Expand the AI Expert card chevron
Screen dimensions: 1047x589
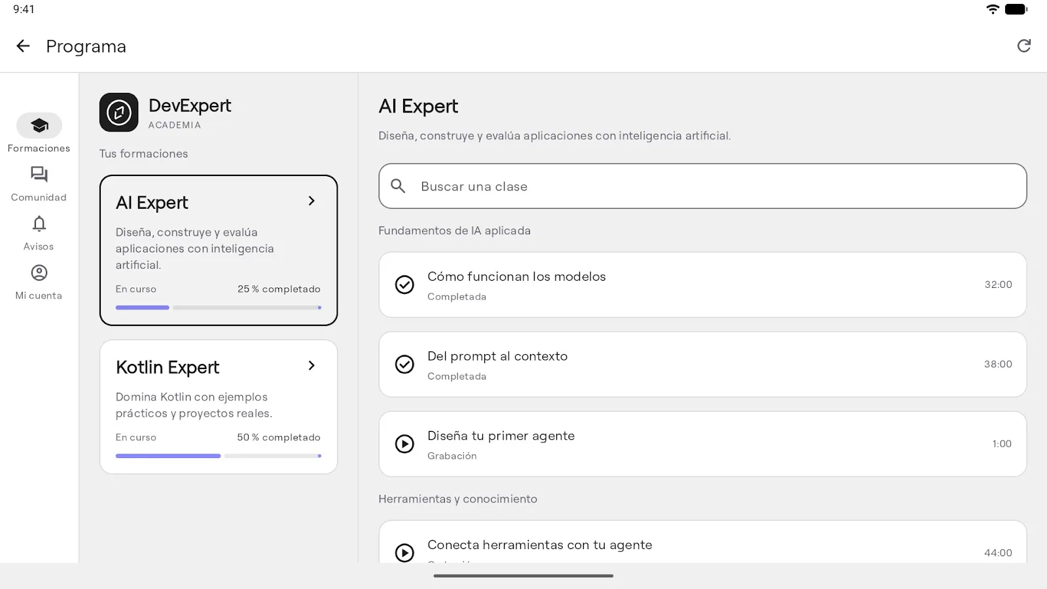point(311,201)
